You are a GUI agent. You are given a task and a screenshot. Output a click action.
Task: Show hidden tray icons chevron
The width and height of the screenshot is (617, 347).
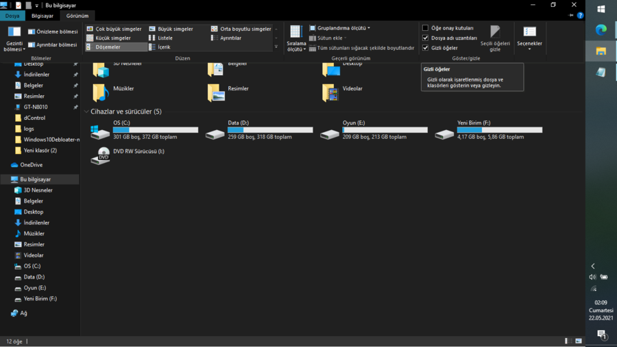[593, 266]
